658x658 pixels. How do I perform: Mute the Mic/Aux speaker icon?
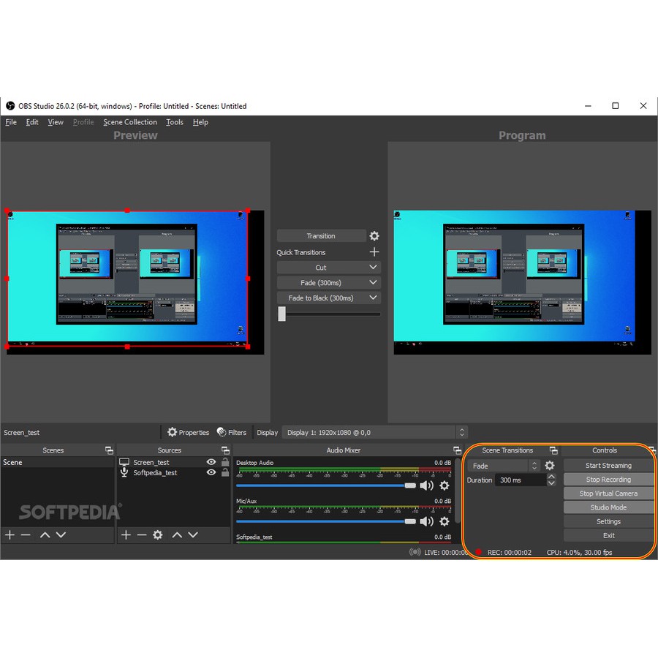click(428, 521)
